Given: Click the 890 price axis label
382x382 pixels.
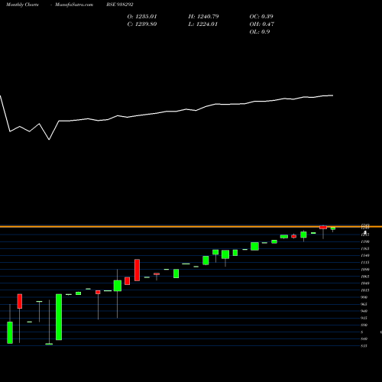Looking at the screenshot, I should [364, 325].
